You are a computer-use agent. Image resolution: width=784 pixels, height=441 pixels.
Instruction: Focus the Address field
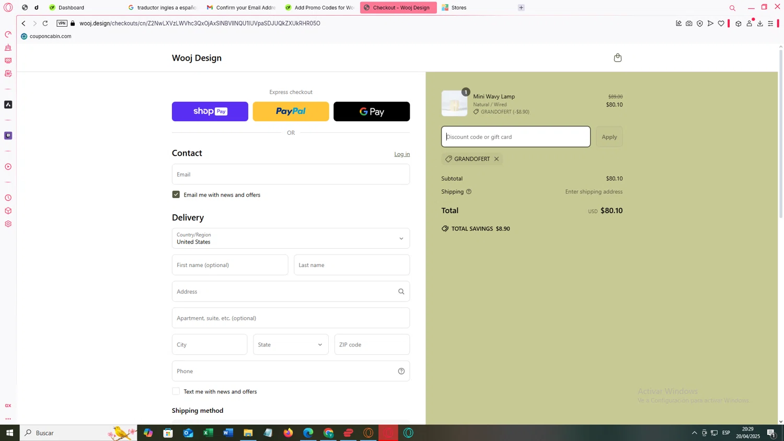[x=291, y=292]
